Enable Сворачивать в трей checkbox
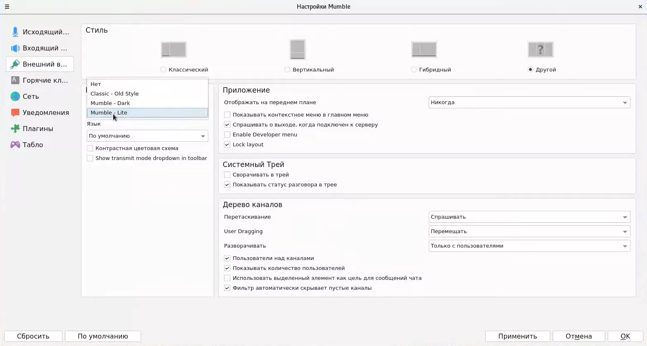This screenshot has height=346, width=647. click(x=227, y=175)
